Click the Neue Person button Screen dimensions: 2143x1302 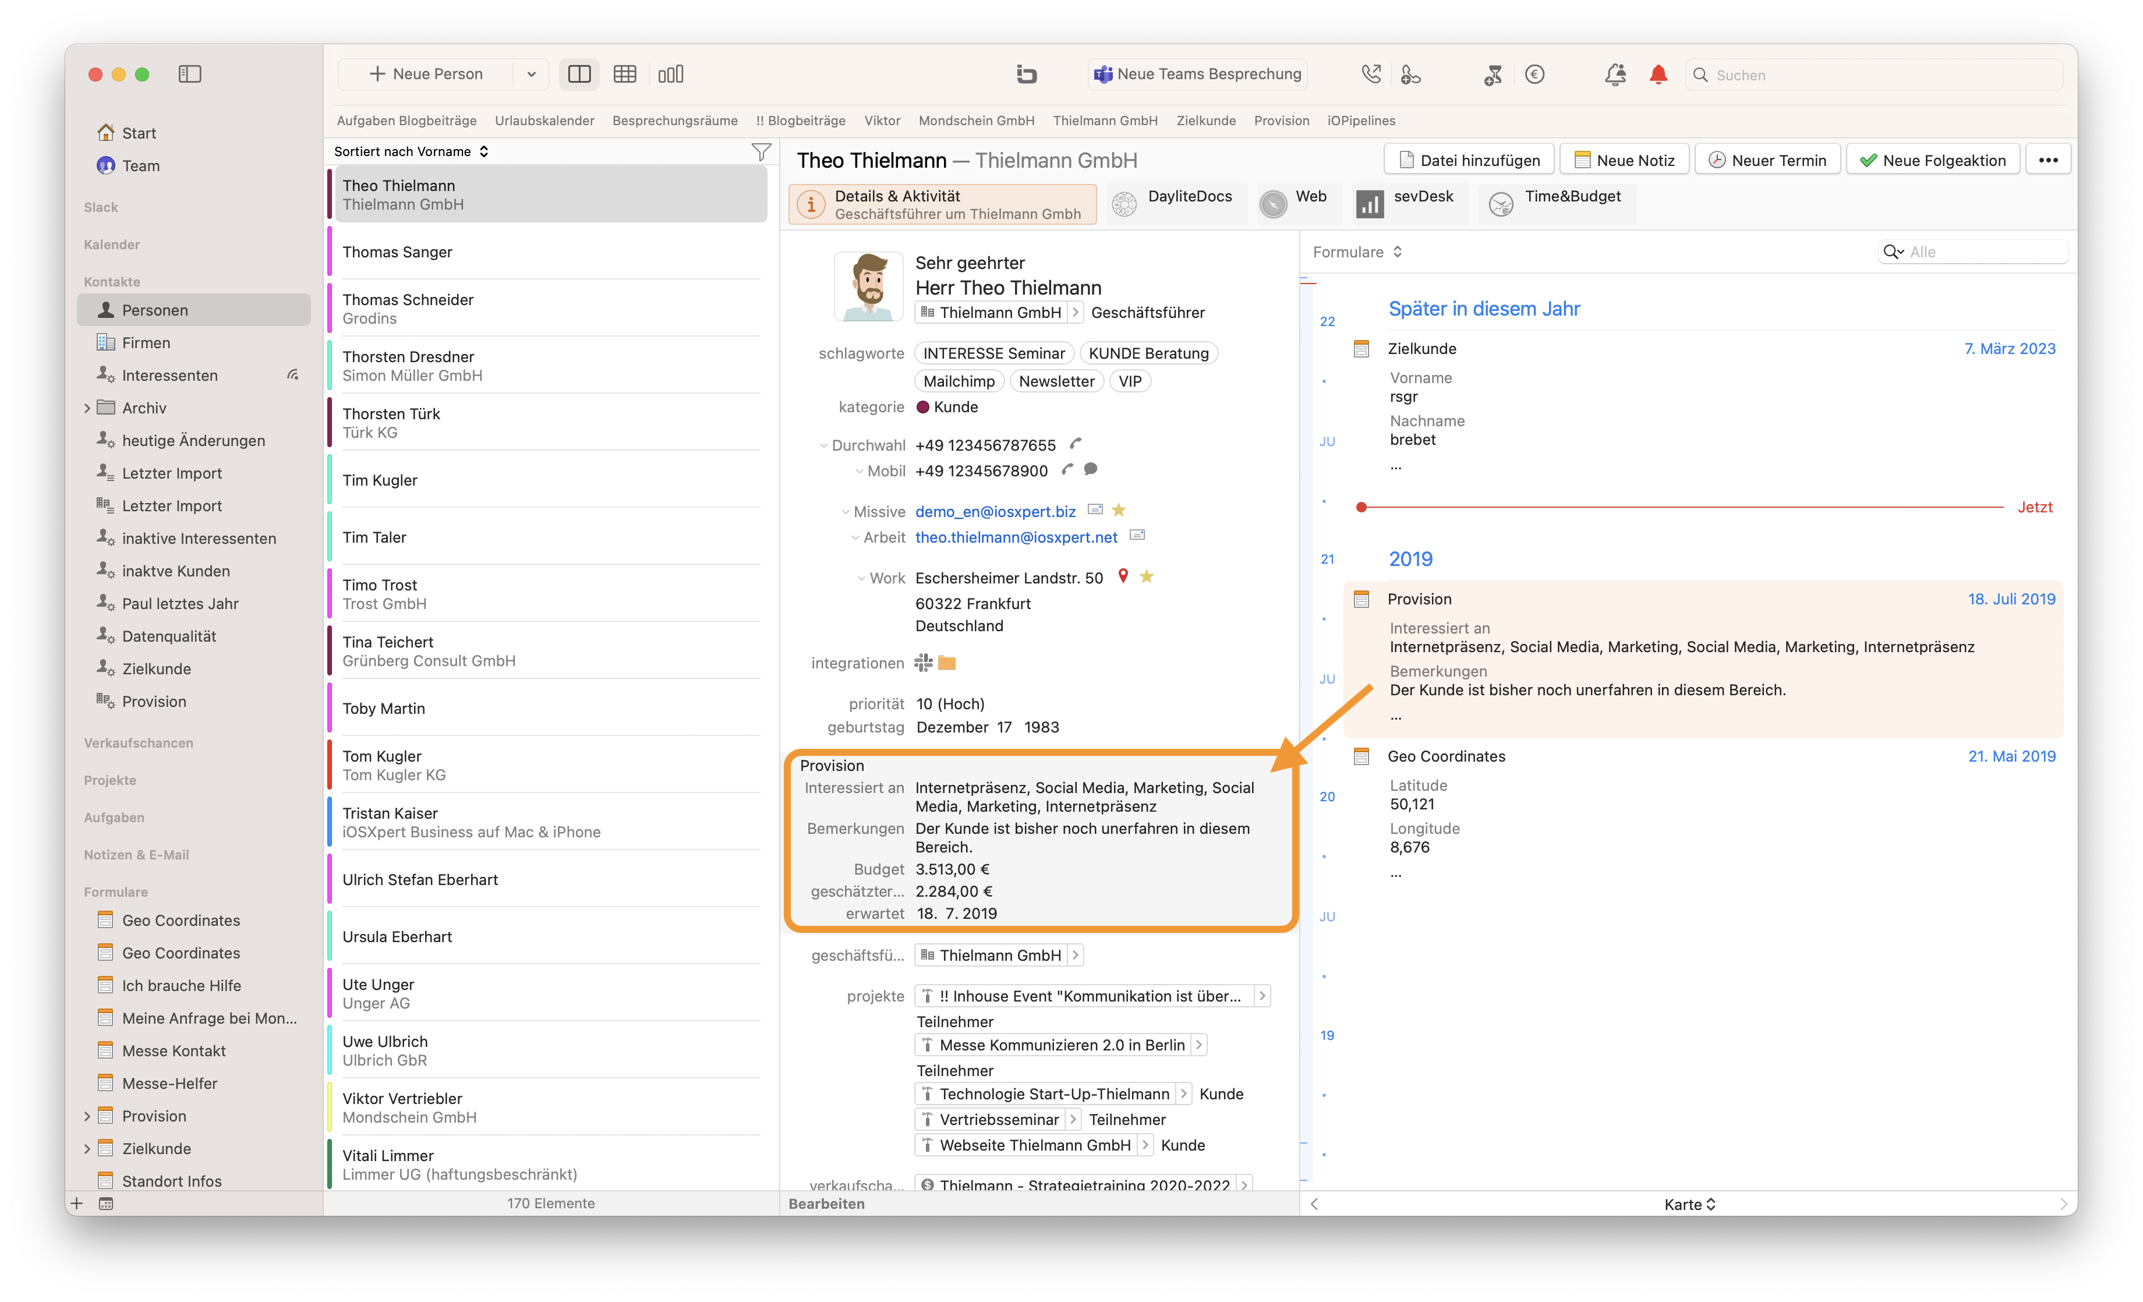point(426,74)
